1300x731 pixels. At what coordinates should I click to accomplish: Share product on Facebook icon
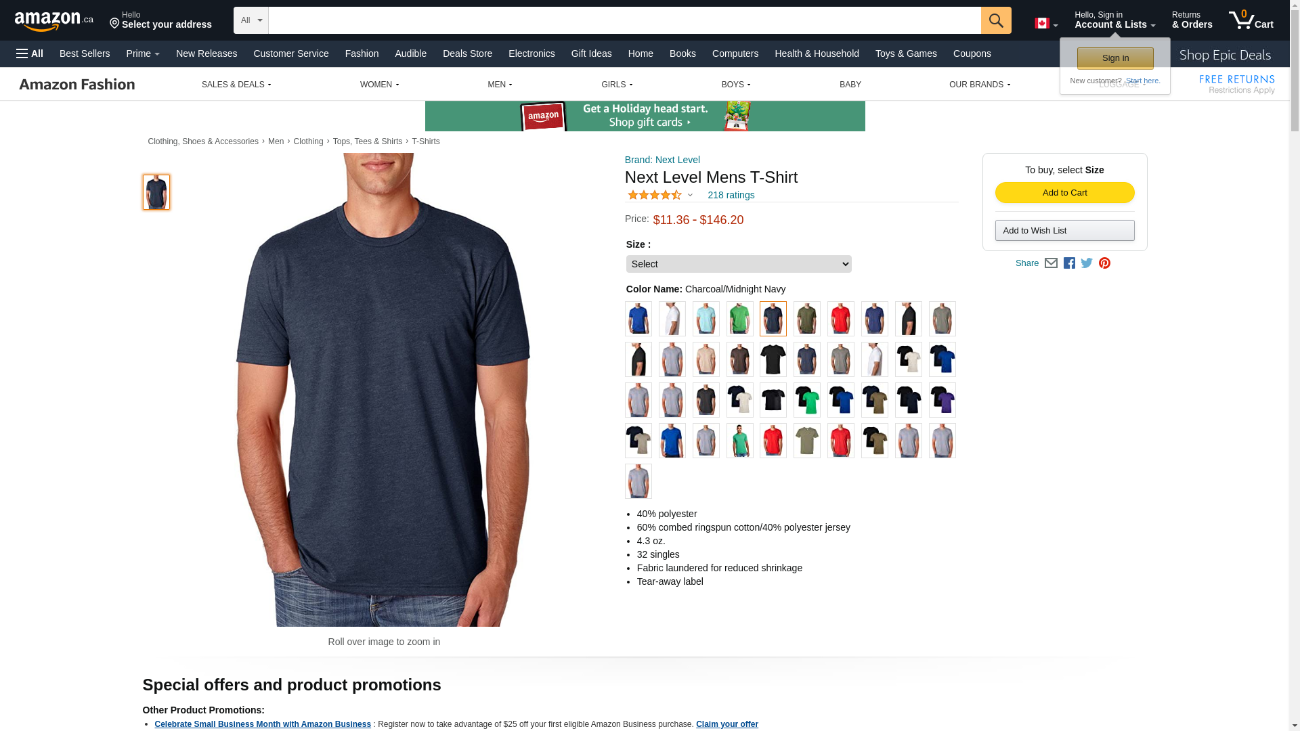tap(1069, 263)
